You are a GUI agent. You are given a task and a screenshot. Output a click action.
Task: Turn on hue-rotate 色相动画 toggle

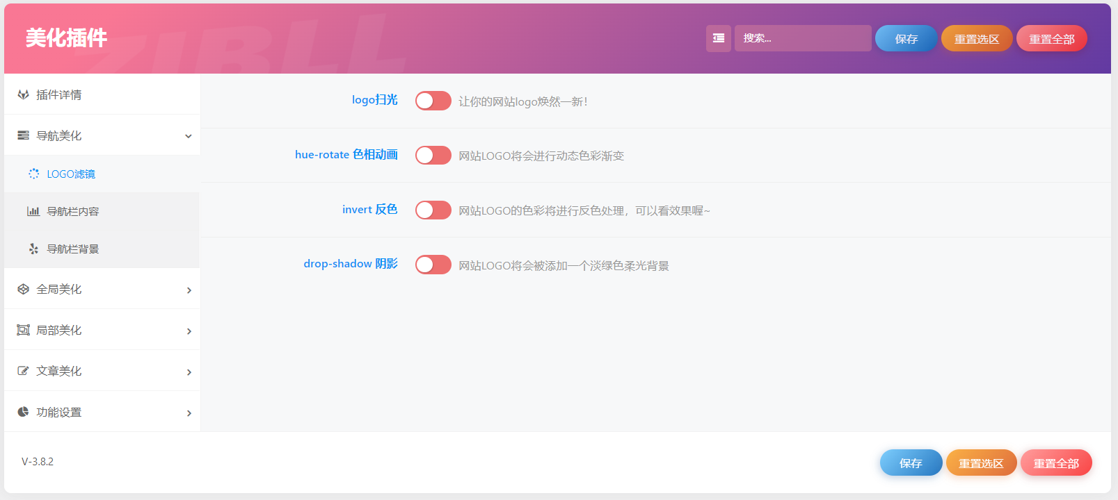[433, 155]
